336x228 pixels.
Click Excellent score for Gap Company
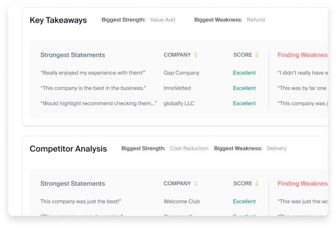click(244, 73)
